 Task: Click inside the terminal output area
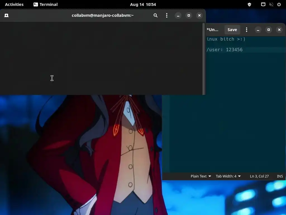[x=101, y=59]
